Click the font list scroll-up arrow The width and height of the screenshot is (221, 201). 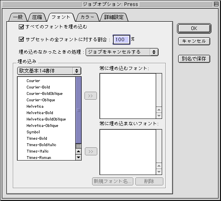click(78, 152)
